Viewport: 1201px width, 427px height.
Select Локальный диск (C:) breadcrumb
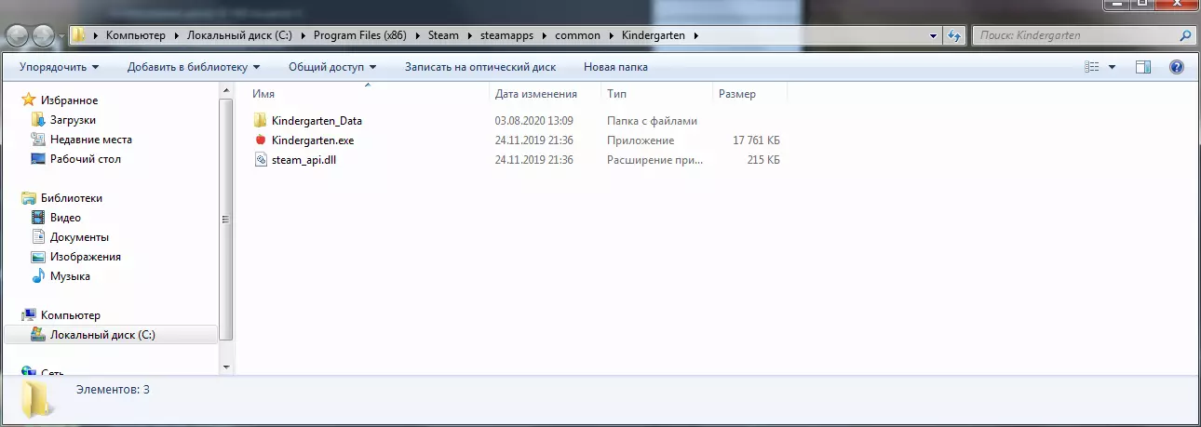click(240, 35)
